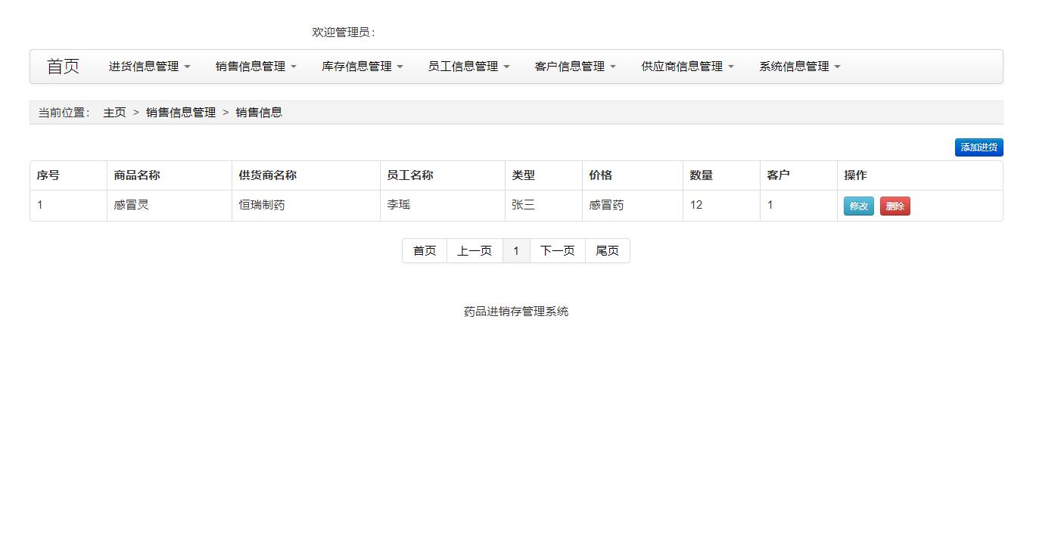The width and height of the screenshot is (1061, 552).
Task: Open 销售信息管理 from the breadcrumb
Action: (x=181, y=112)
